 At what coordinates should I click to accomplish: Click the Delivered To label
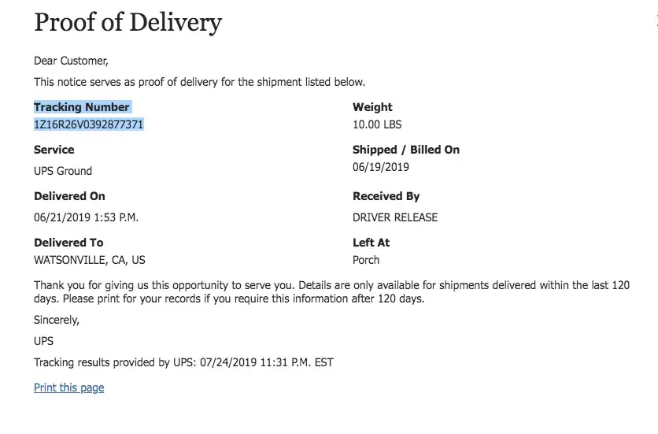pyautogui.click(x=68, y=243)
